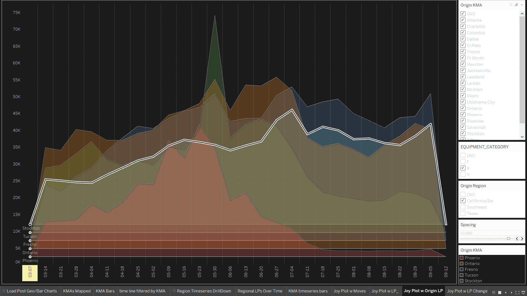Uncheck California/Sw region
This screenshot has height=296, width=527.
coord(463,201)
